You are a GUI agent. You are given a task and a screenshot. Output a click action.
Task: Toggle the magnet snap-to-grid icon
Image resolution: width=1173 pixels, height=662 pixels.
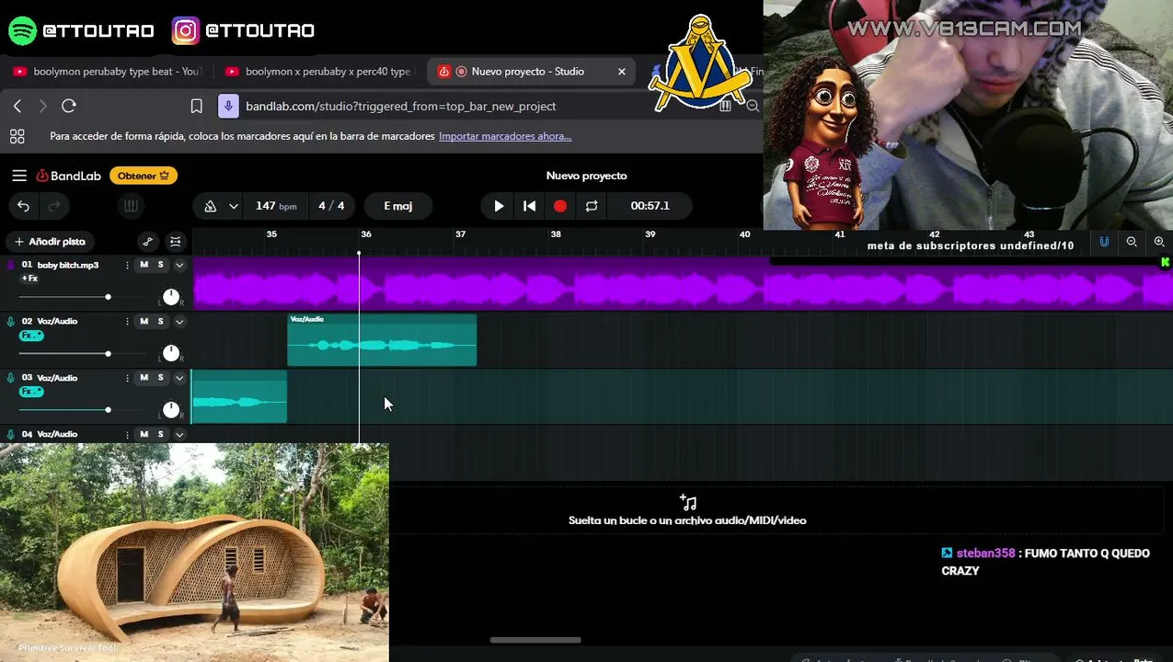1104,242
